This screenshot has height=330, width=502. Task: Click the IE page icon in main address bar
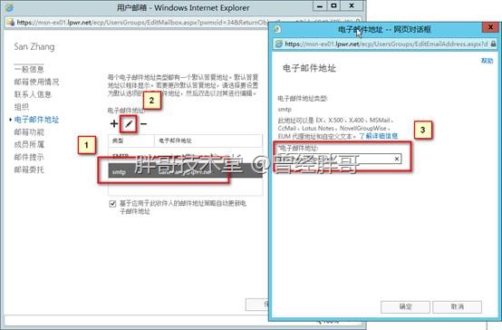pos(11,22)
